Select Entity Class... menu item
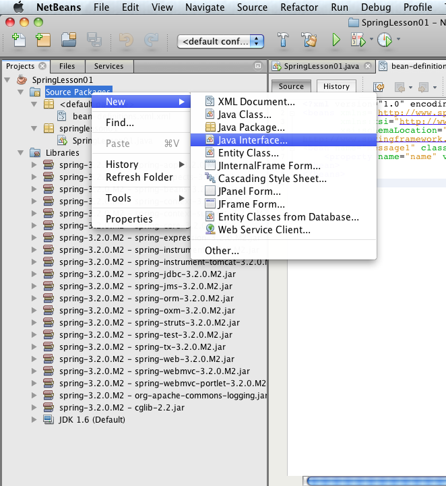 pos(284,153)
